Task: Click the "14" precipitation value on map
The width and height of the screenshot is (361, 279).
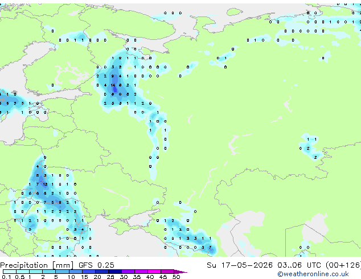Action: pos(113,85)
